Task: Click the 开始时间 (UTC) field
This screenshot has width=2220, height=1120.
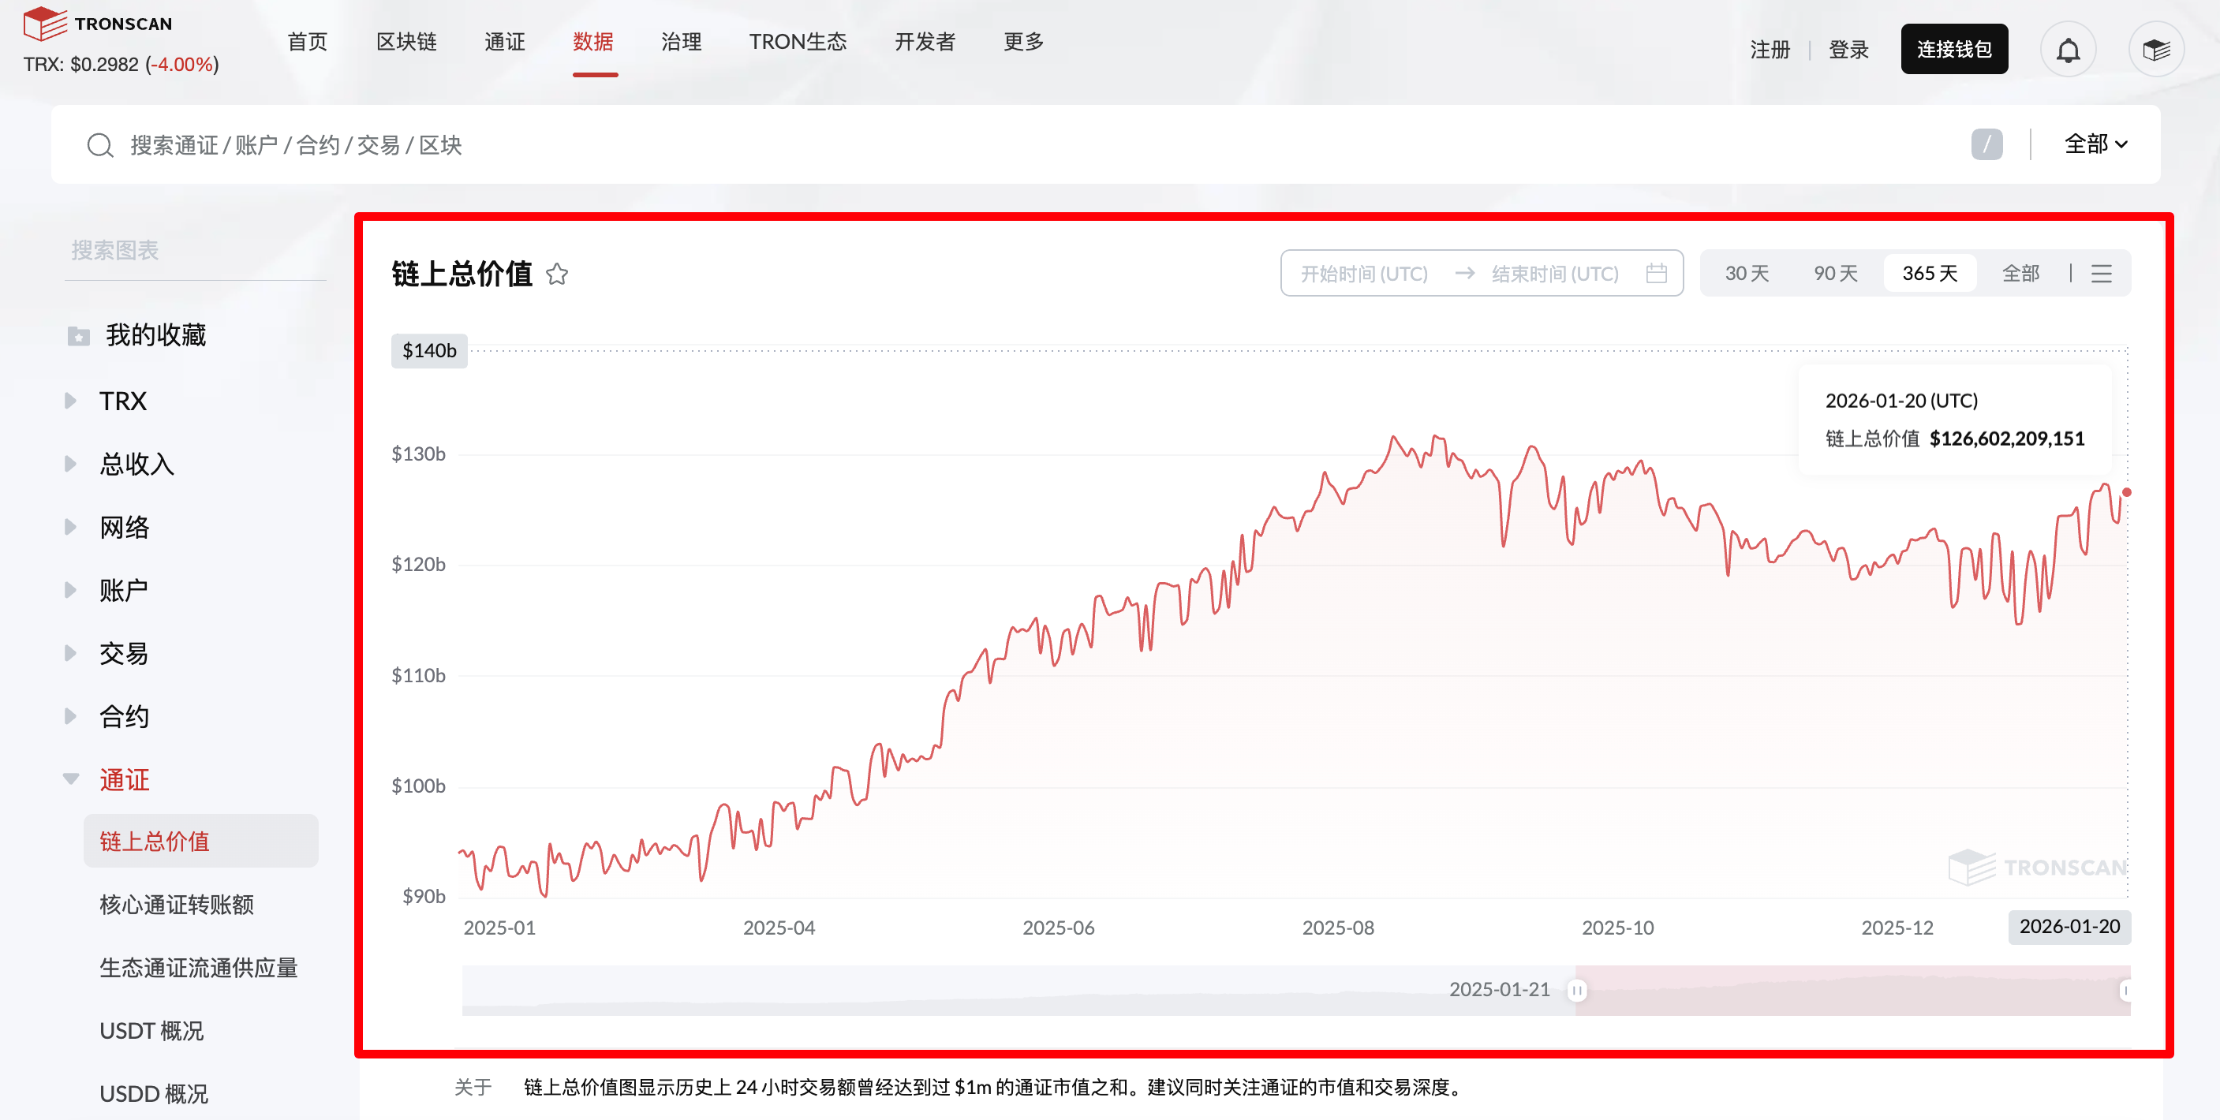Action: click(x=1363, y=274)
